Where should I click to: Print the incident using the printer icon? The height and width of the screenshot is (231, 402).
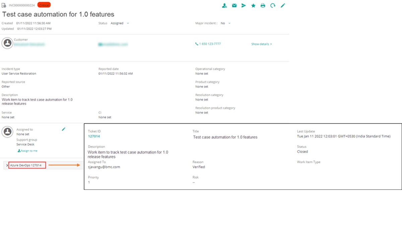[x=263, y=5]
